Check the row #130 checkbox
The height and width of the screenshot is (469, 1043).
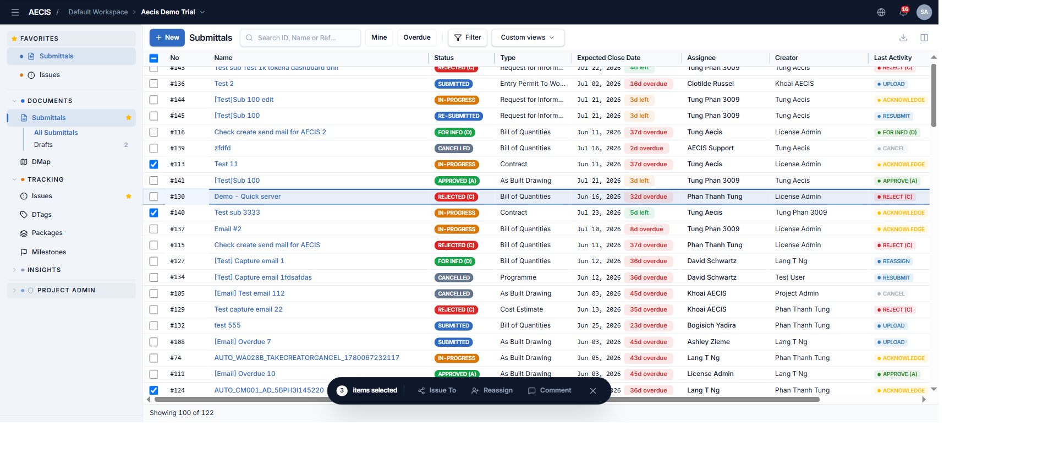point(154,197)
